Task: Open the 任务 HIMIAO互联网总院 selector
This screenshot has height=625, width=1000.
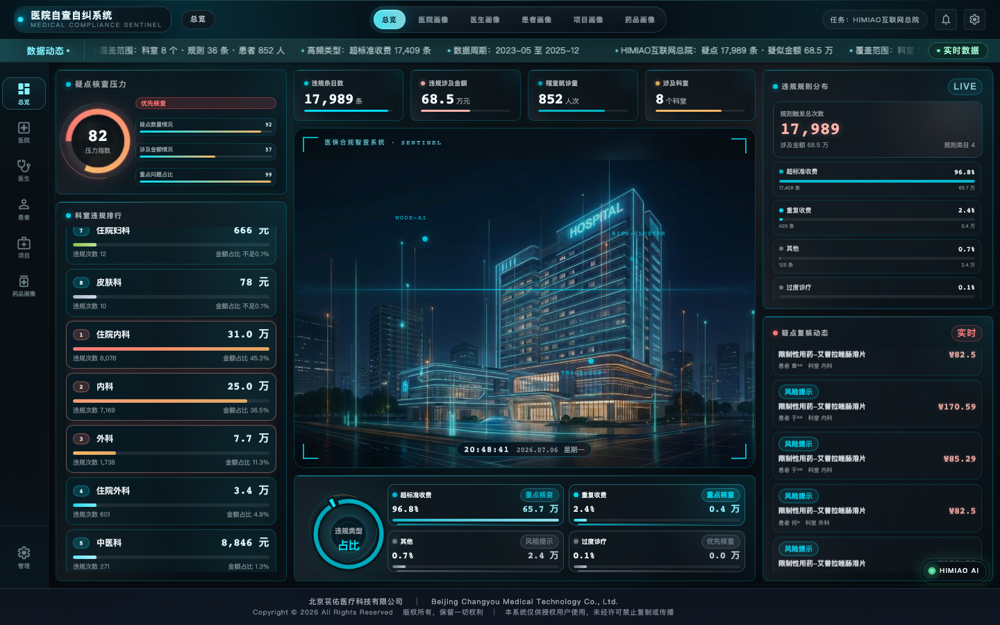Action: (x=874, y=19)
